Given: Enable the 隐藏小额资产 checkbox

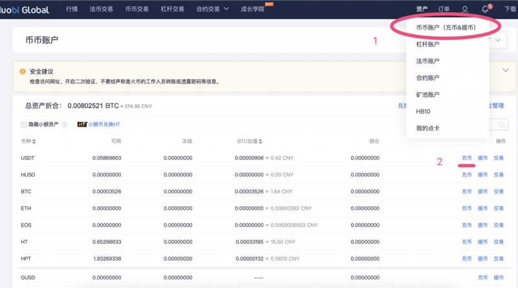Looking at the screenshot, I should (x=24, y=124).
